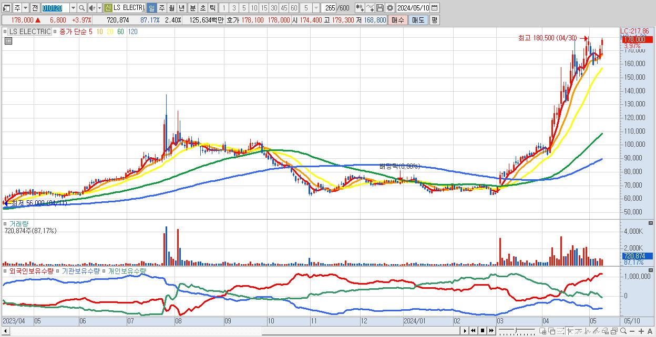Click the window layout icon at top-left

click(x=6, y=8)
